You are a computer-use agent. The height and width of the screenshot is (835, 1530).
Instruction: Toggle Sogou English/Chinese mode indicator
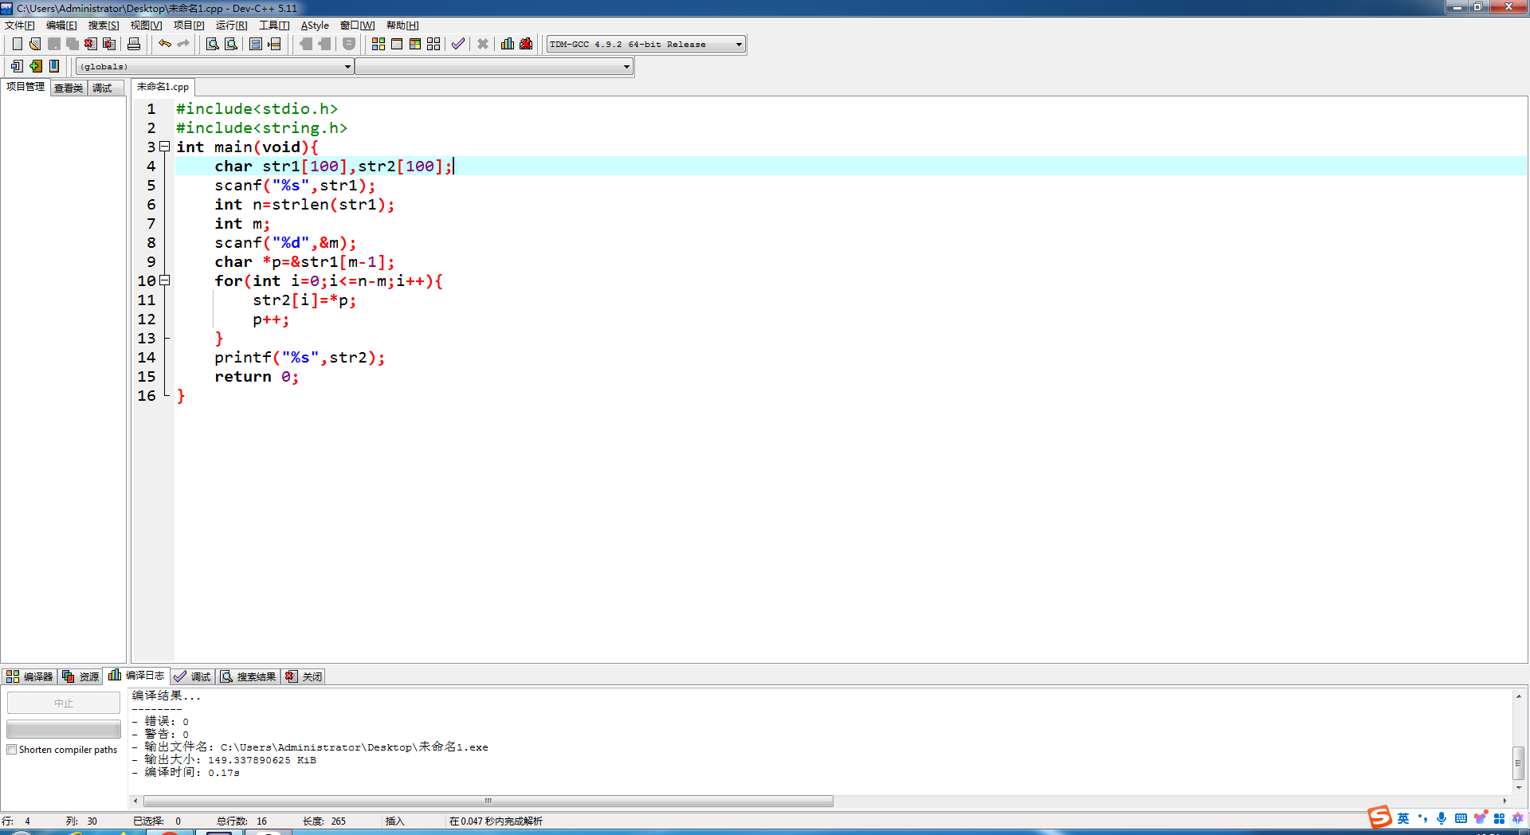[1403, 818]
